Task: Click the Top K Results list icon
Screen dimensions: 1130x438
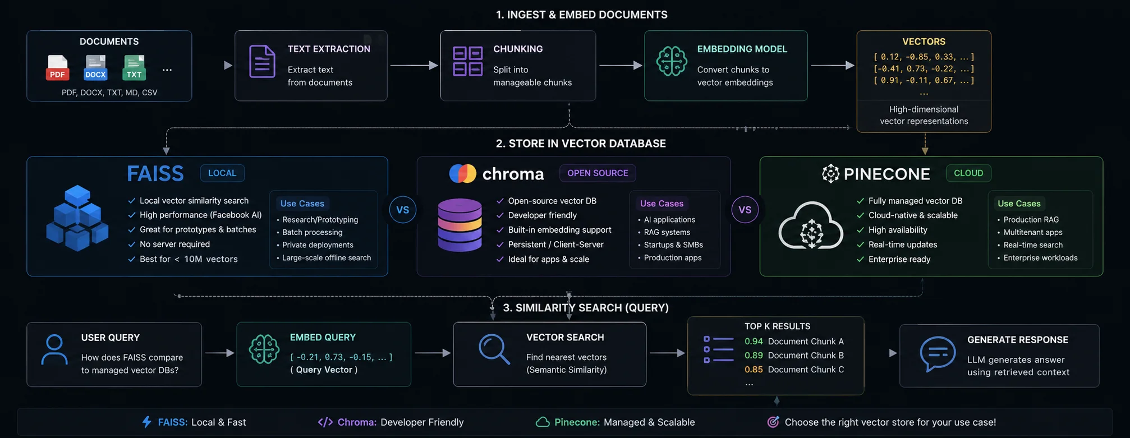Action: click(x=719, y=349)
